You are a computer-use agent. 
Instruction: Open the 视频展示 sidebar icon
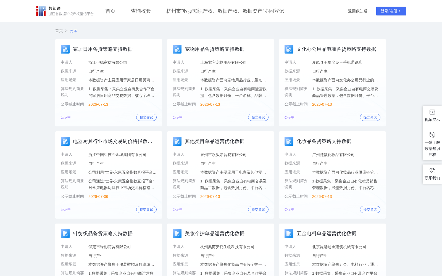tap(432, 112)
